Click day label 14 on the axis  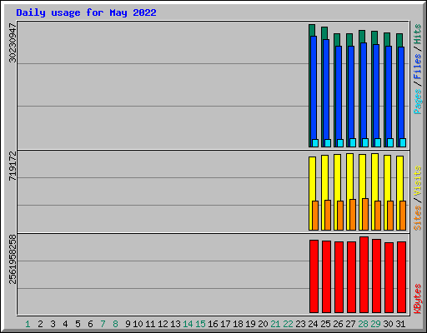[x=188, y=324]
